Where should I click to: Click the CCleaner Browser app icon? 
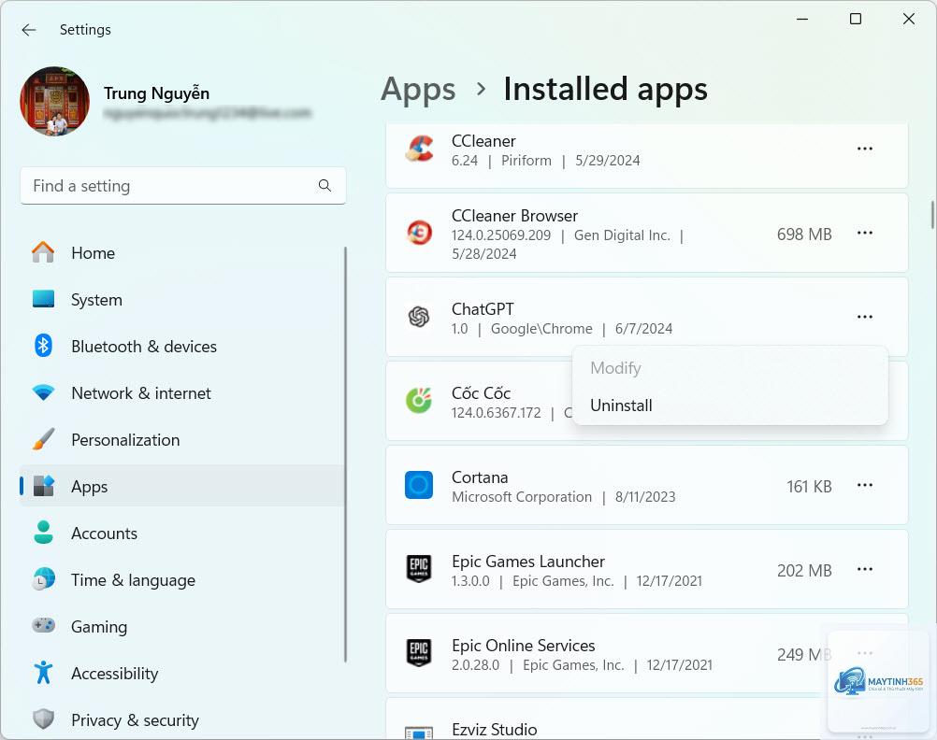coord(419,233)
